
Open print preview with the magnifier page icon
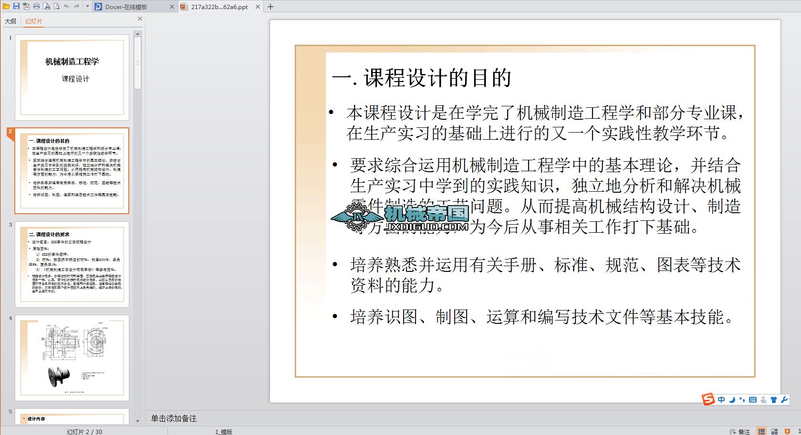pyautogui.click(x=56, y=6)
